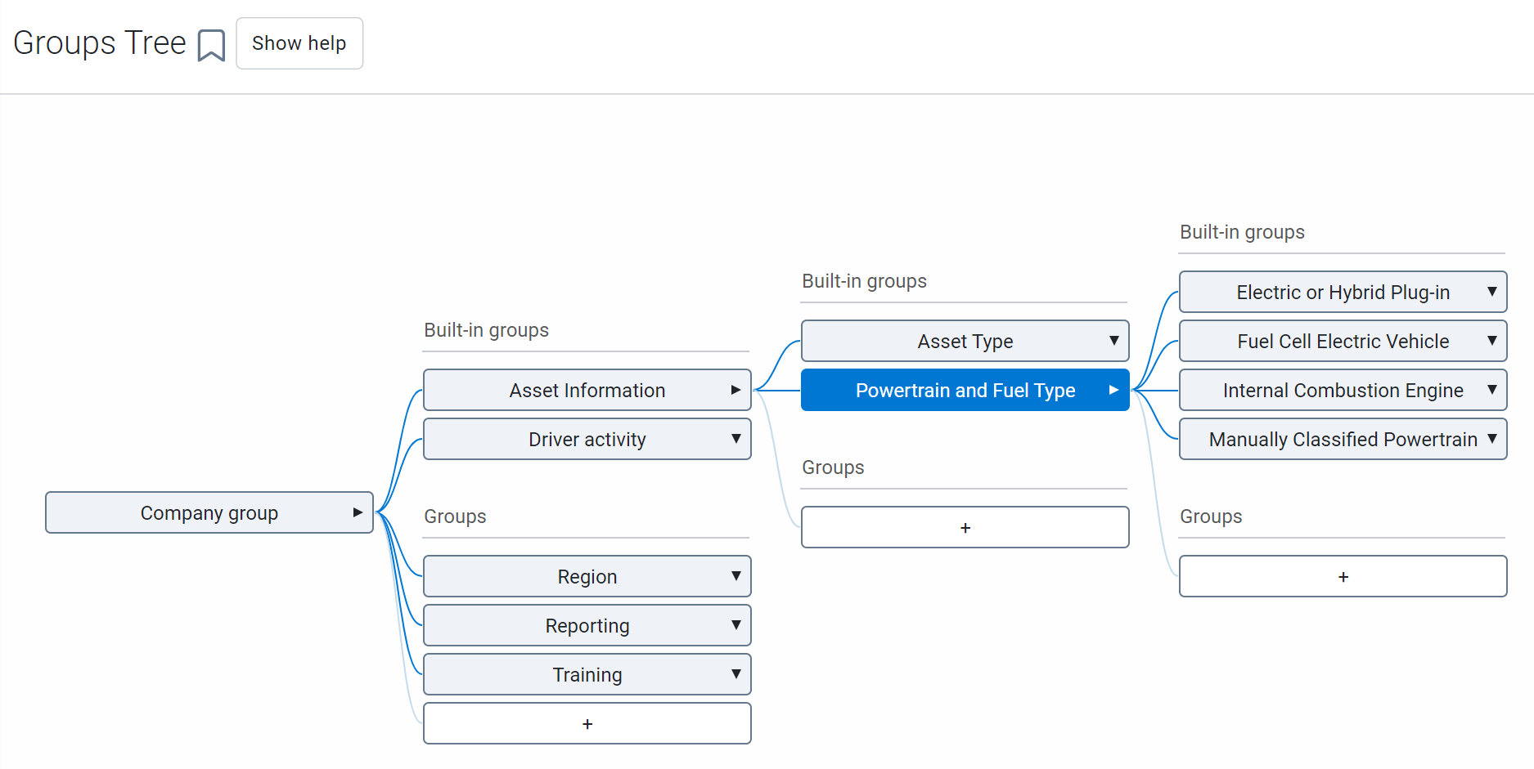1534x769 pixels.
Task: Add a new group under Company group
Action: point(587,723)
